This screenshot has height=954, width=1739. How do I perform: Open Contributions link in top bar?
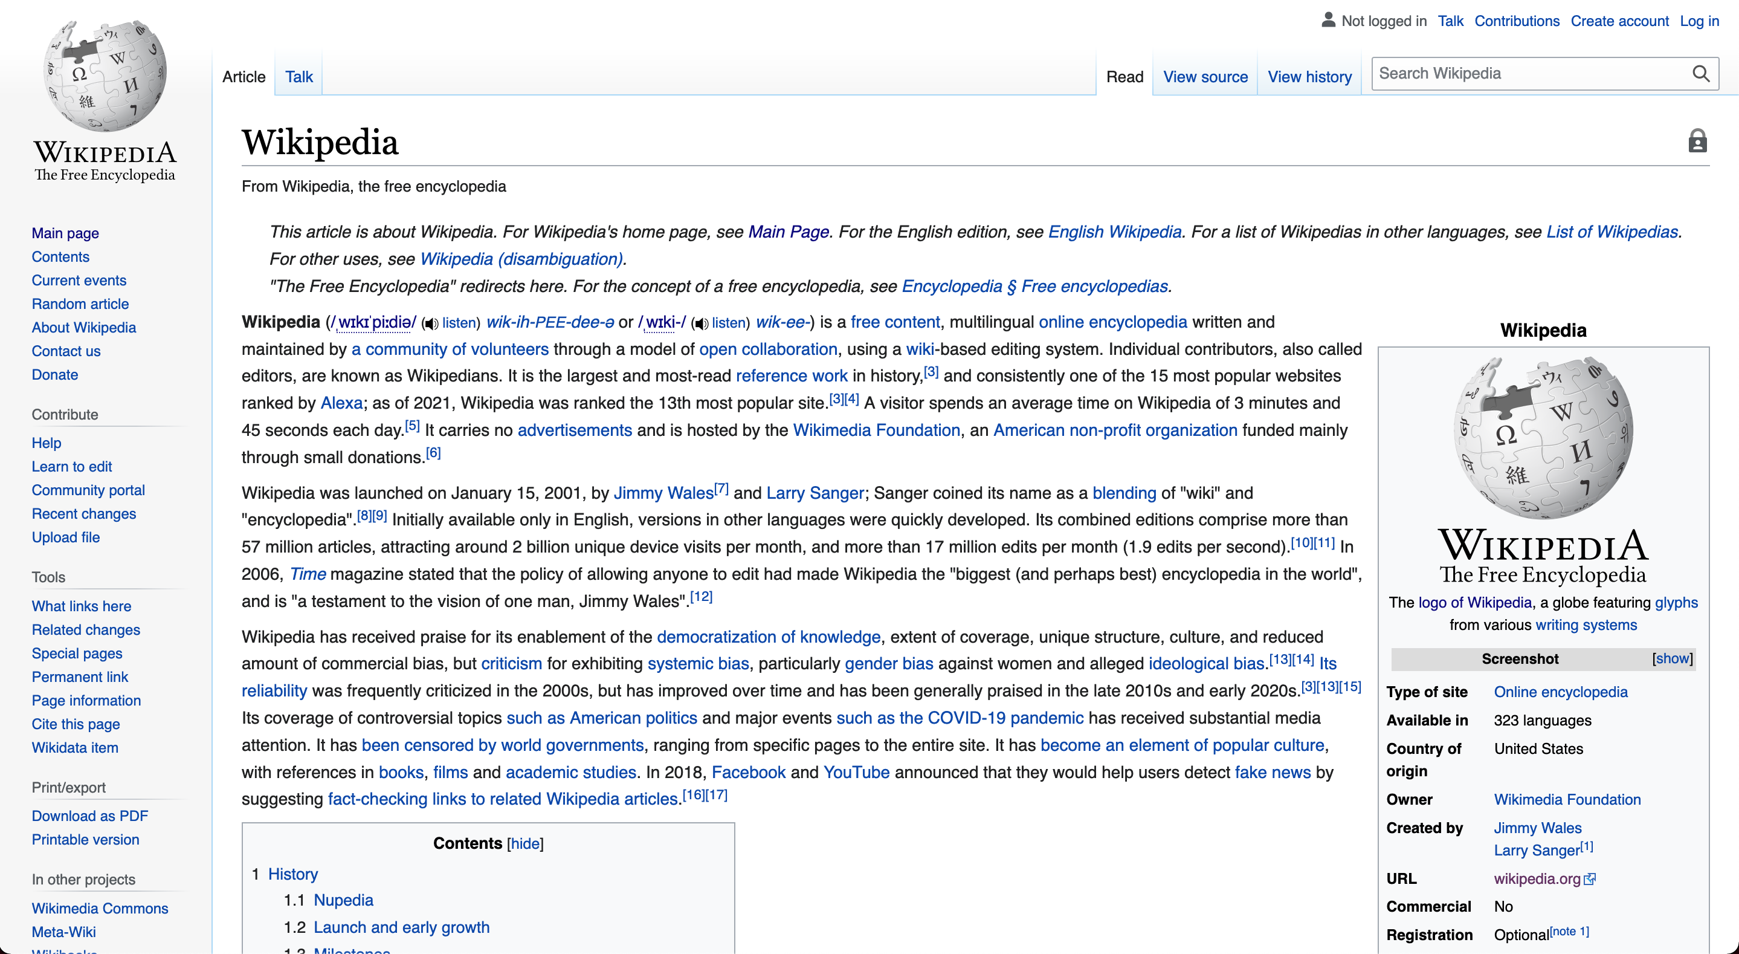click(1517, 21)
